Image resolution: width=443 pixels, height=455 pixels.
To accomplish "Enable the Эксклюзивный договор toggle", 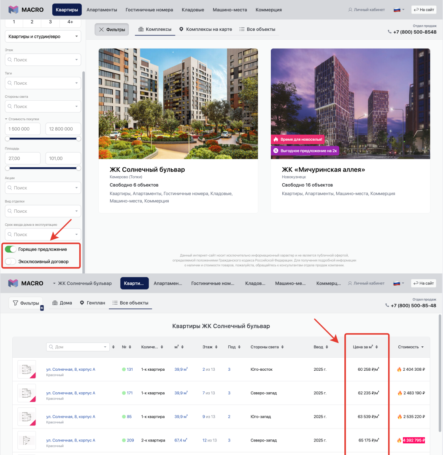I will pos(11,262).
